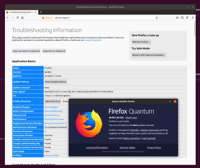Click the Multiprocess Windows value
Image resolution: width=200 pixels, height=168 pixels.
pyautogui.click(x=56, y=127)
